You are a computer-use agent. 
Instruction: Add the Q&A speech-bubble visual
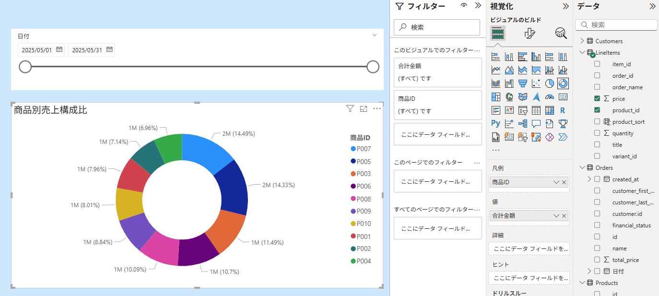(x=536, y=124)
